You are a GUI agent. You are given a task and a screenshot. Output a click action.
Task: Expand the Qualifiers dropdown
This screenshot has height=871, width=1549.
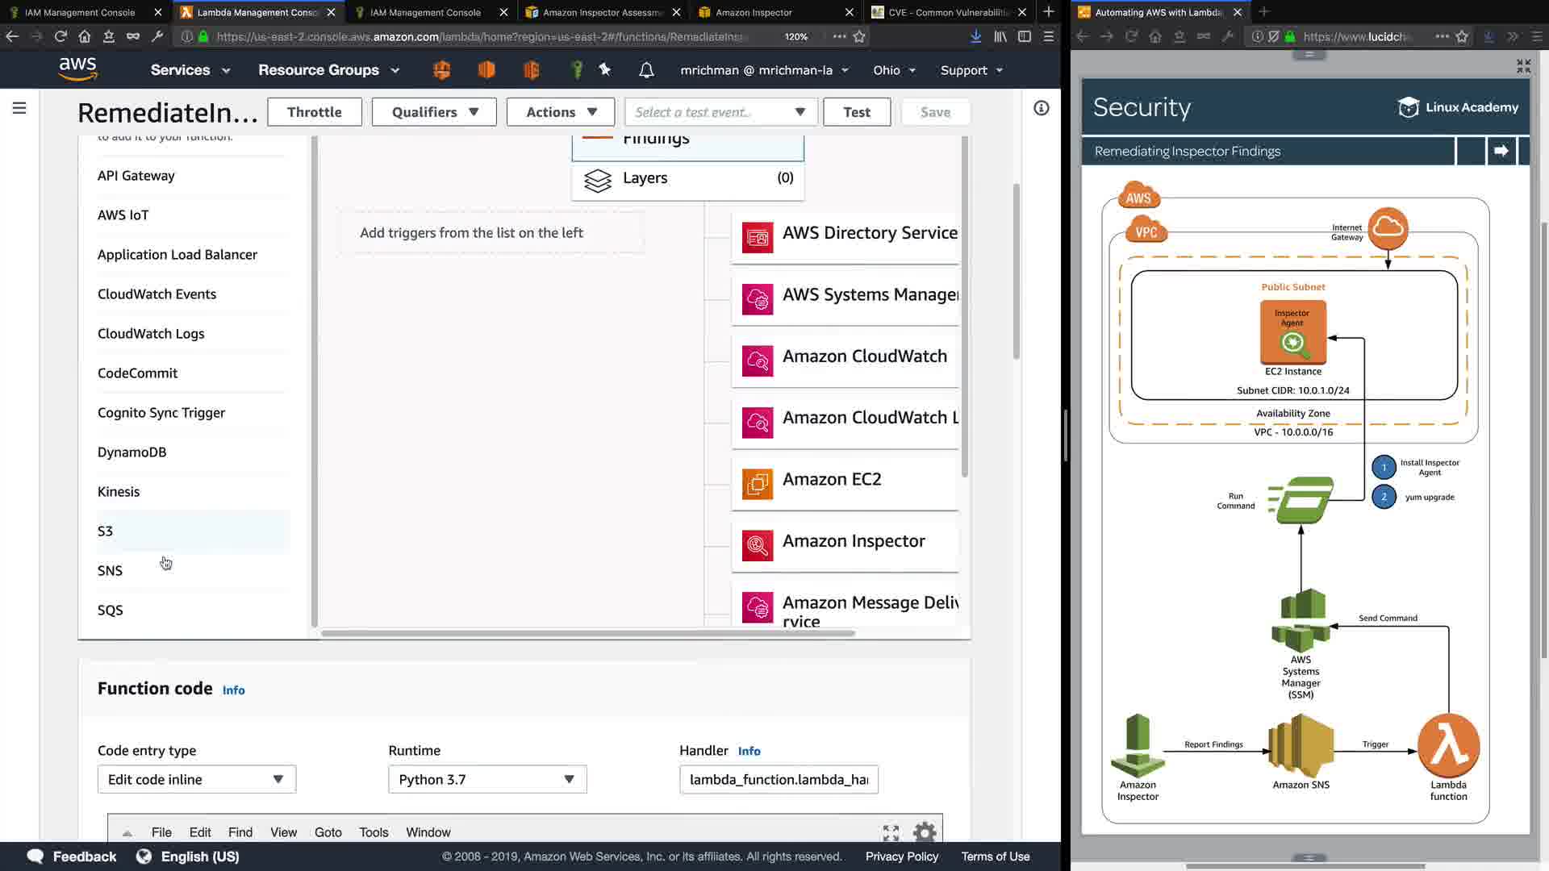click(x=435, y=112)
